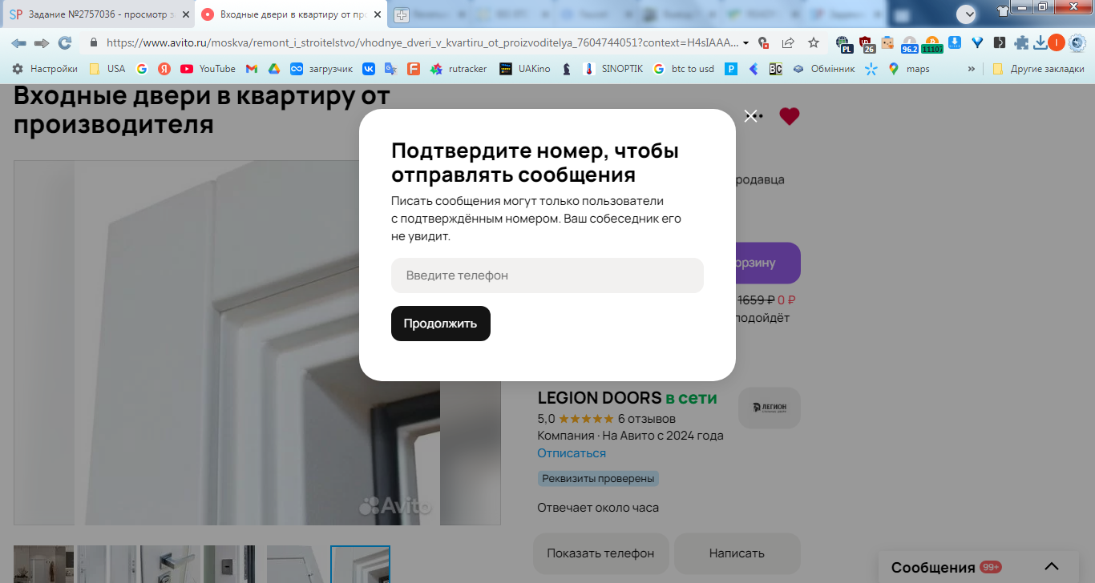This screenshot has width=1095, height=583.
Task: Open the Yandex 'Я' bookmark icon
Action: click(x=164, y=69)
